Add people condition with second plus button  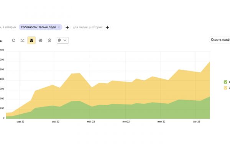click(x=107, y=27)
